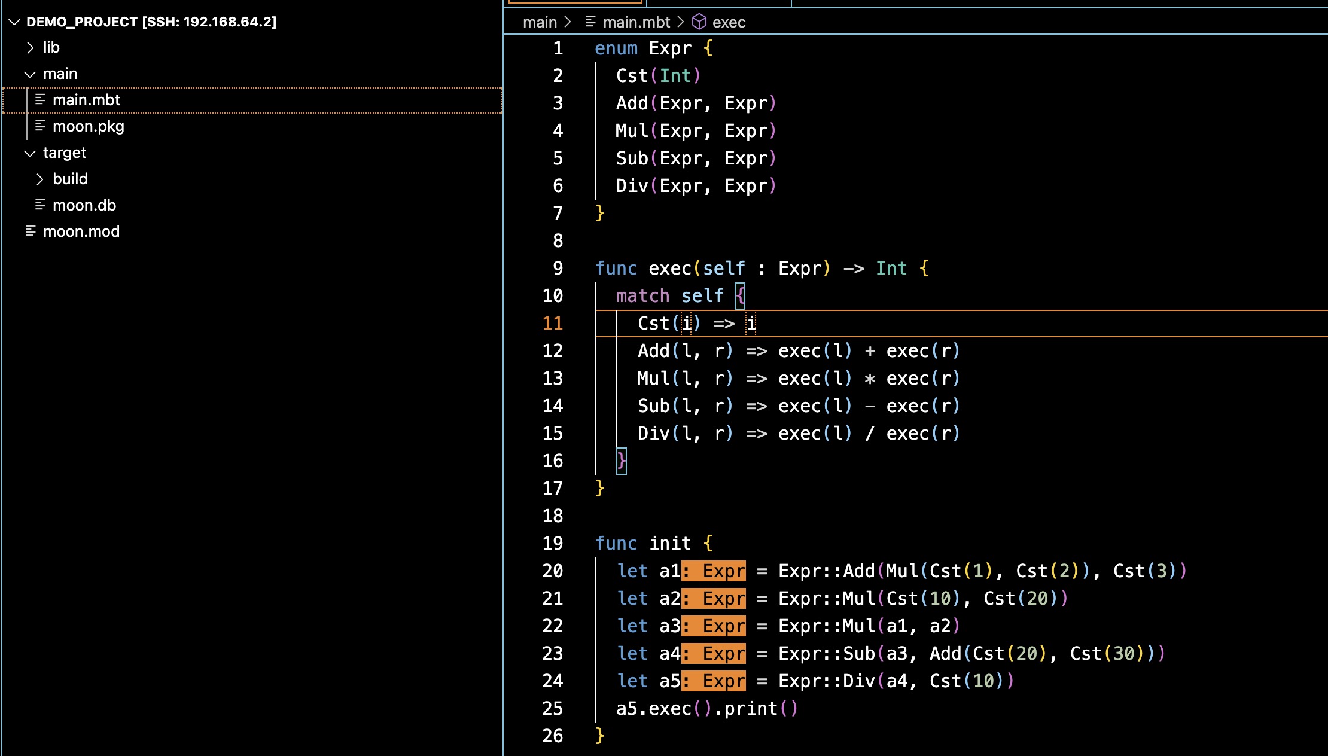The height and width of the screenshot is (756, 1328).
Task: Click 'match' keyword on line 10
Action: click(643, 296)
